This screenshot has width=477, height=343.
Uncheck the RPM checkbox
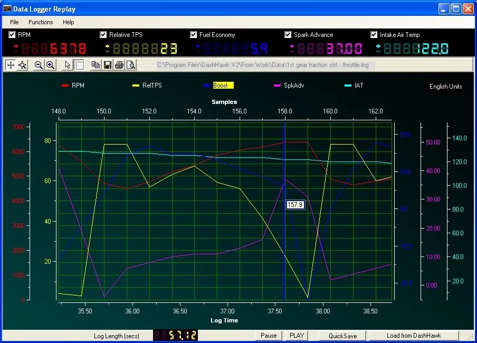tap(12, 35)
